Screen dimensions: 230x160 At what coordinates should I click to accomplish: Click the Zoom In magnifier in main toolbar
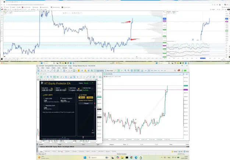click(125, 70)
